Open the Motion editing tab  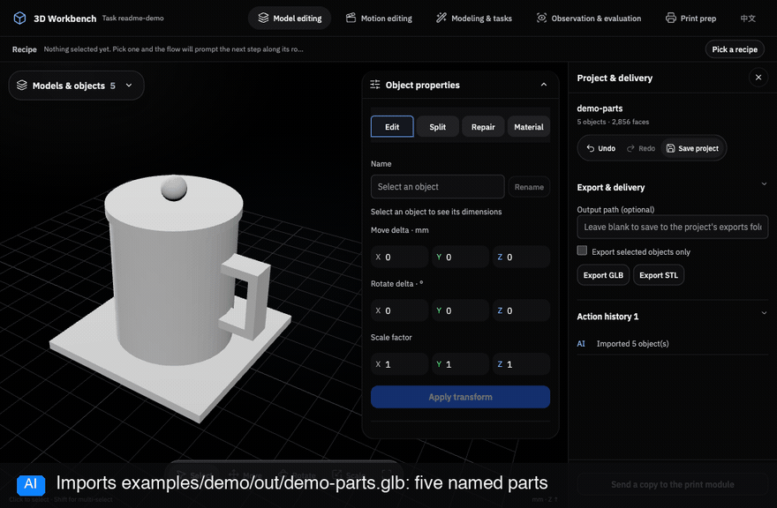379,19
